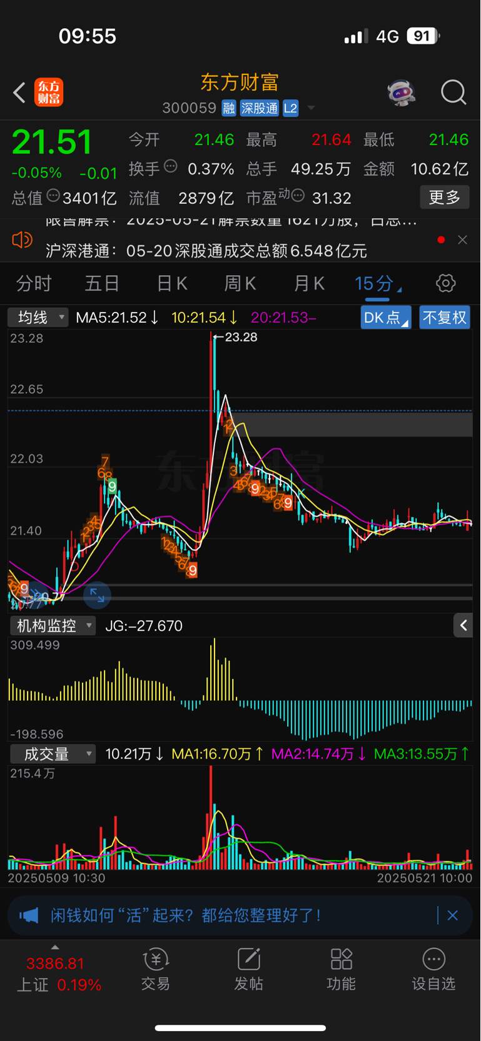481x1041 pixels.
Task: Tap the info icon next to 总值
Action: 53,196
